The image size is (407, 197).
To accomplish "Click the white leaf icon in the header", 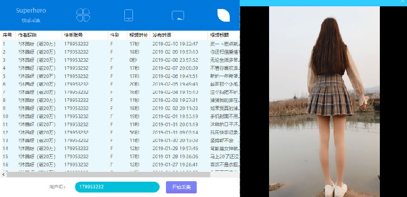I will coord(223,15).
